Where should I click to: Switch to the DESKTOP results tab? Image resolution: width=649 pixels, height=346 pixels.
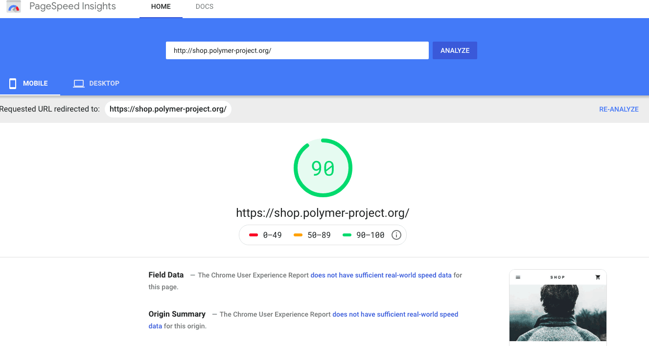(96, 84)
